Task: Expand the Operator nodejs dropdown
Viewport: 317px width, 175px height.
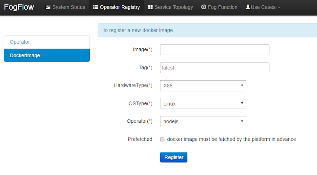Action: (203, 122)
